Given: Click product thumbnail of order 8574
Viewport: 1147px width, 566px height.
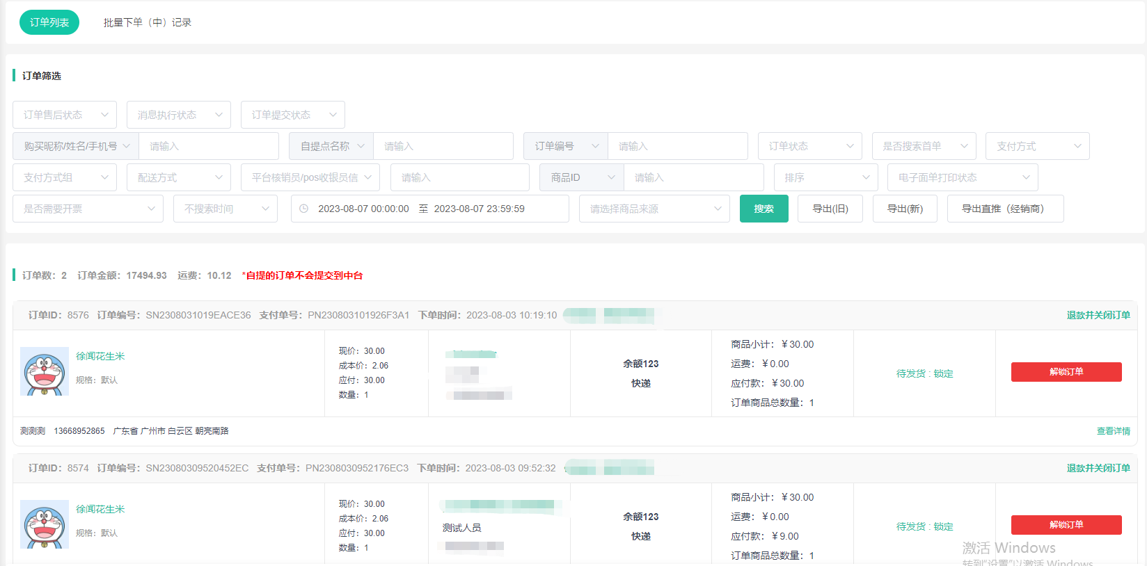Looking at the screenshot, I should 45,524.
